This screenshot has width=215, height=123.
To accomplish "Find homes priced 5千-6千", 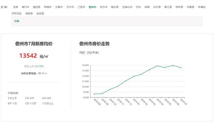I will click(x=30, y=98).
